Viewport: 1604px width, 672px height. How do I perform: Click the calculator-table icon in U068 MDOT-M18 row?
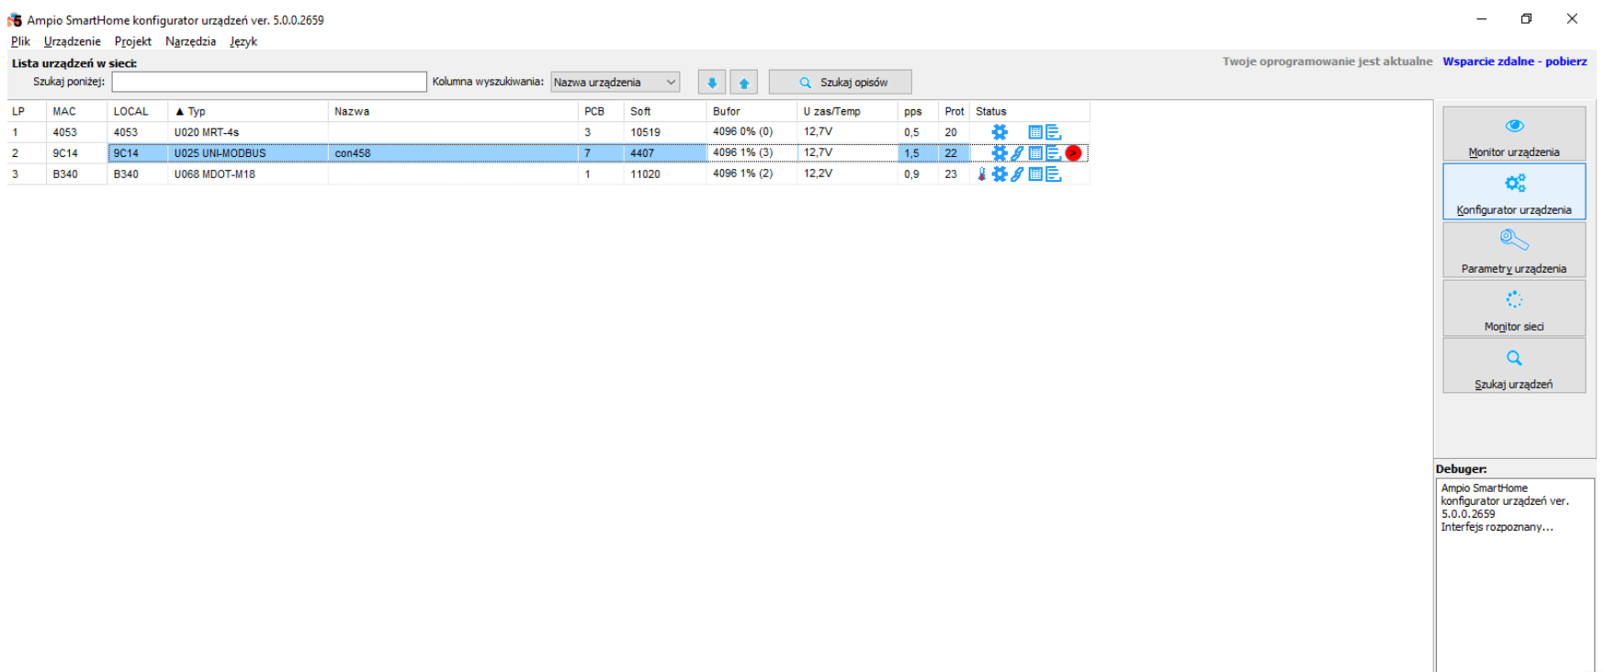(1035, 174)
